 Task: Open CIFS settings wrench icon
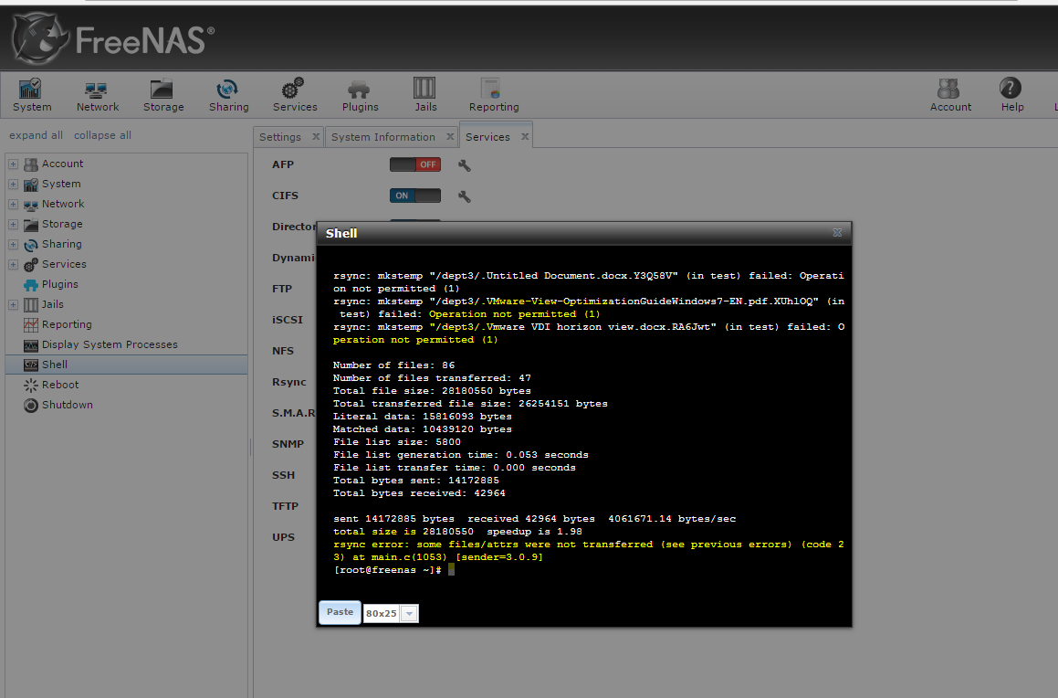click(x=464, y=196)
